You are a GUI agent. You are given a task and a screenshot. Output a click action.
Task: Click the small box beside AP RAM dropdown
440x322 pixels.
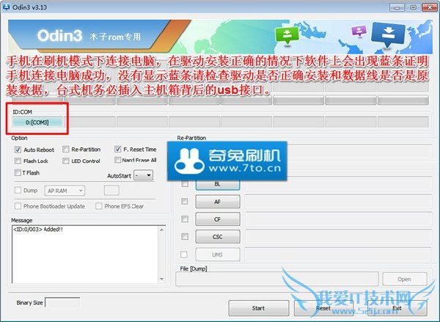pos(111,190)
